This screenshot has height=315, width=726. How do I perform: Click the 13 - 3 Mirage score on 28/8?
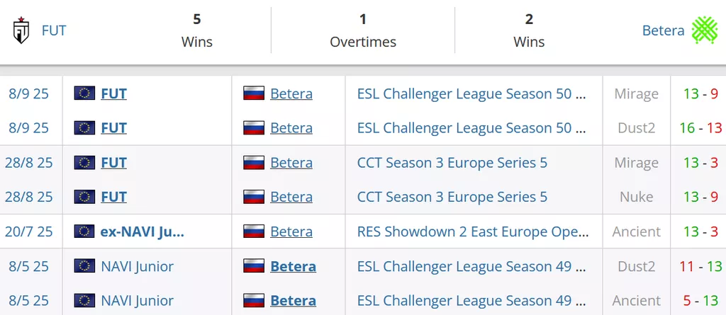click(700, 163)
